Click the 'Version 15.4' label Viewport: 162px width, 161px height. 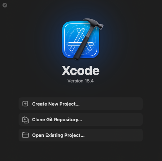(x=81, y=81)
